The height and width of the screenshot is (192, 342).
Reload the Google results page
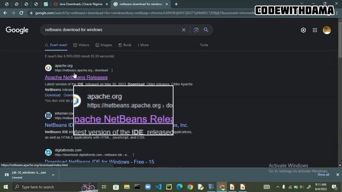tap(21, 13)
